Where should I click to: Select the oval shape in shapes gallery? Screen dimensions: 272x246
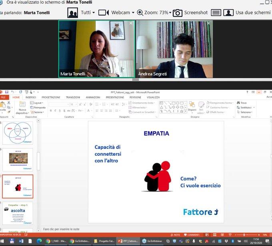pos(178,103)
